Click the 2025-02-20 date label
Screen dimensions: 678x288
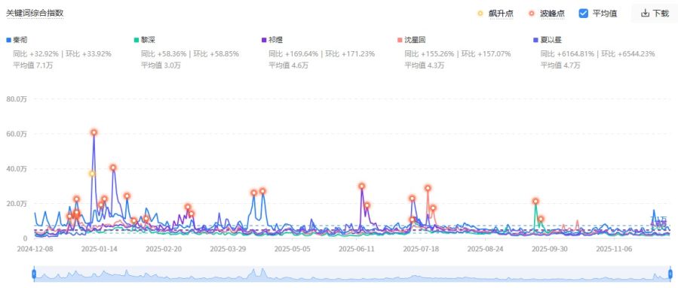pos(164,249)
